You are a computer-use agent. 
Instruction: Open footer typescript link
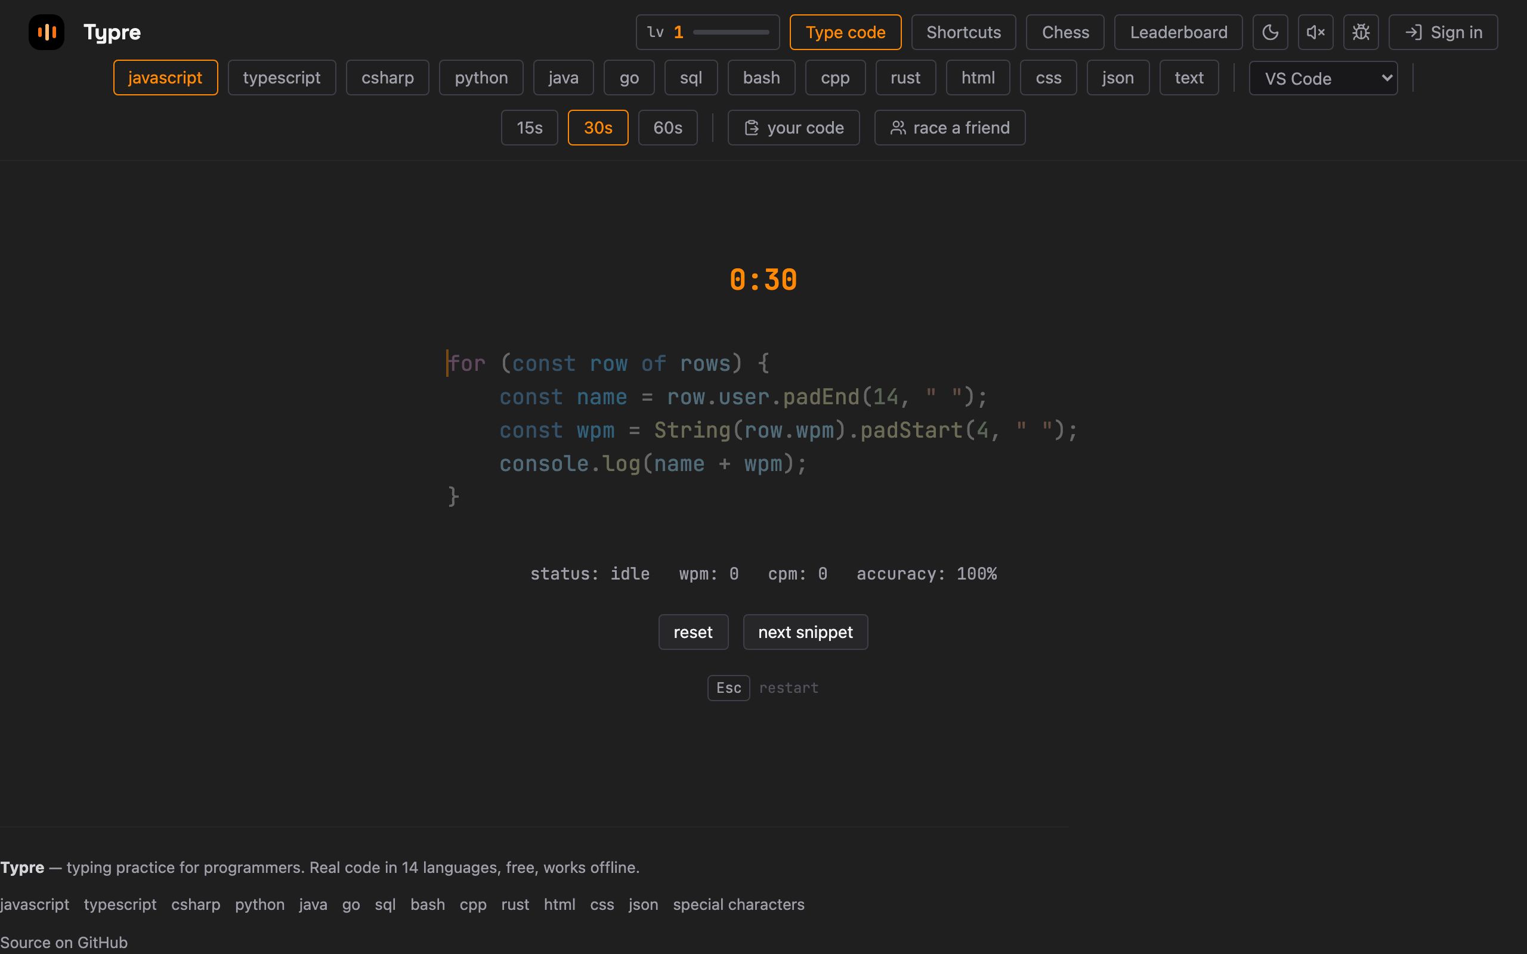point(120,904)
